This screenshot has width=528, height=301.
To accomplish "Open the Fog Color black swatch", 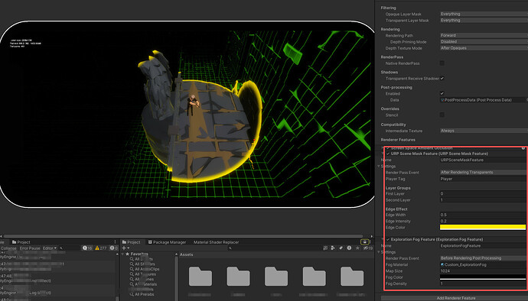I will point(483,277).
